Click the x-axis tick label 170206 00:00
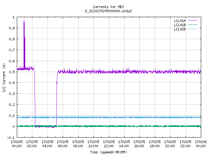Screen dimensions: 207x155 [201, 144]
